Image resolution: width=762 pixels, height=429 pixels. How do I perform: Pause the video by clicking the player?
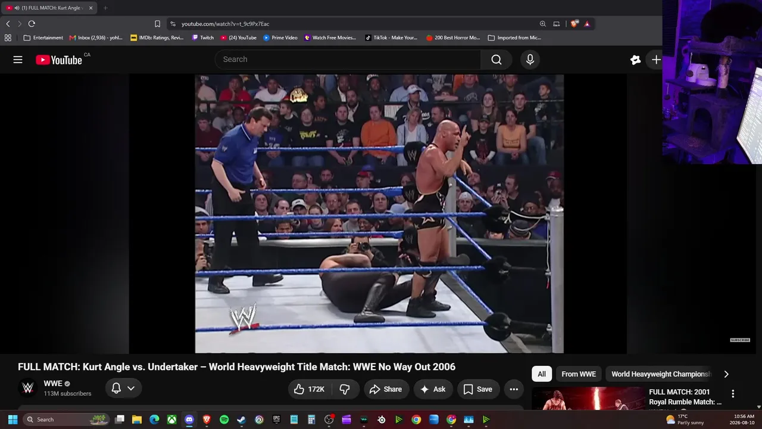379,214
